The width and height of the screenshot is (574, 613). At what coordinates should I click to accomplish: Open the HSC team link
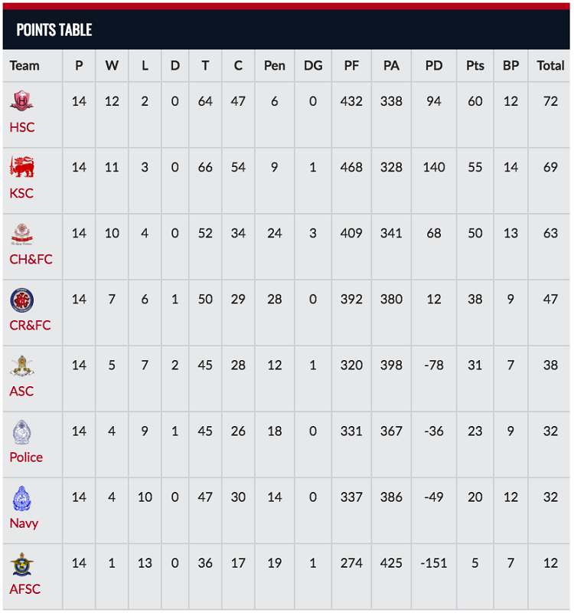coord(22,127)
